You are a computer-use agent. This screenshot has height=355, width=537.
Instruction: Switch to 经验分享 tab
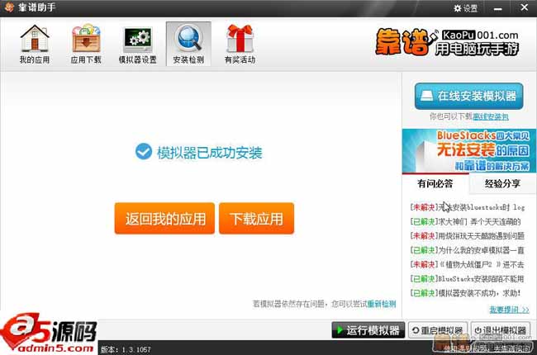pyautogui.click(x=502, y=184)
